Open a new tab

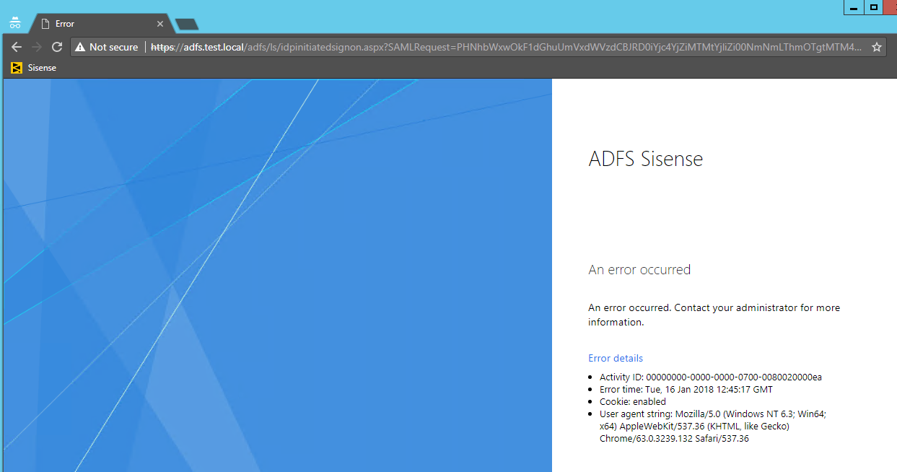click(186, 25)
